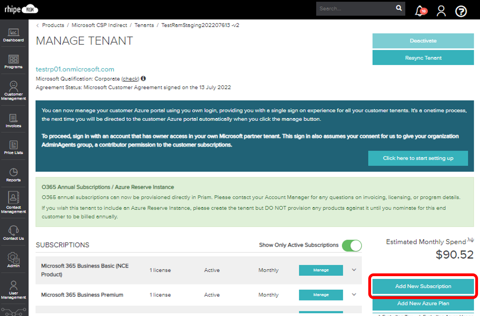Click the notifications bell icon
Screen dimensions: 480x316
(420, 11)
